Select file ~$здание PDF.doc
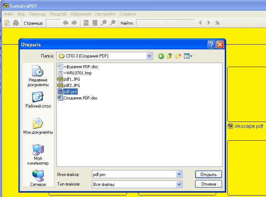Viewport: 266px width, 197px height. (x=78, y=67)
